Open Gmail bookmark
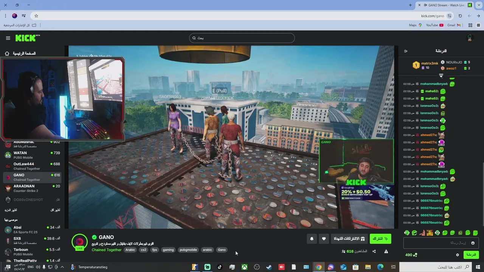The height and width of the screenshot is (272, 484). click(x=454, y=25)
